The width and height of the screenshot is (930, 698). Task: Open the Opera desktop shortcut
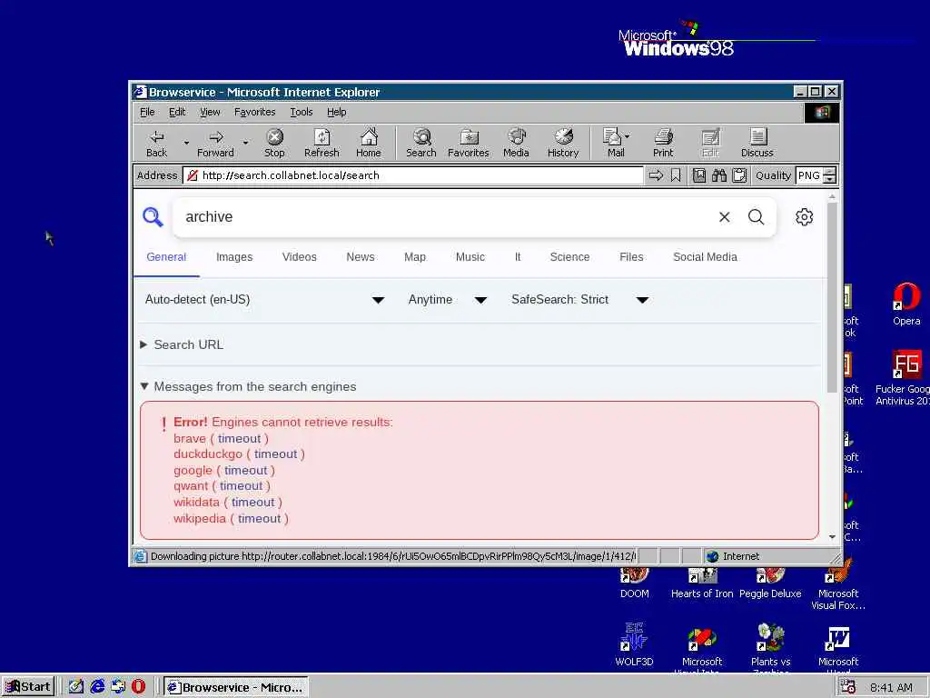906,305
